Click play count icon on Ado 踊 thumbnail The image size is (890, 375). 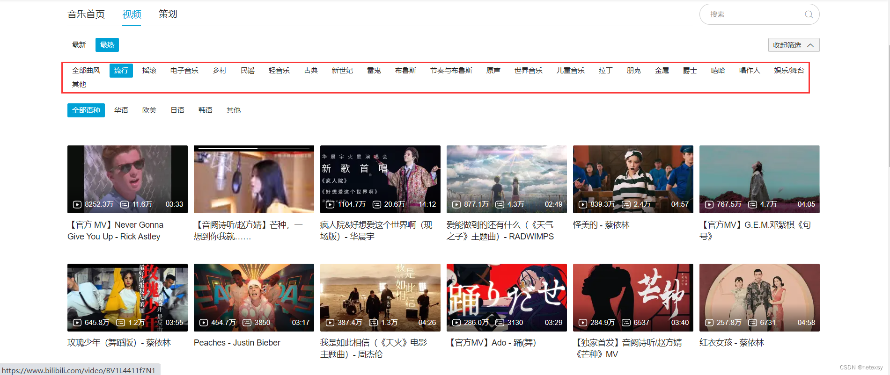click(456, 323)
